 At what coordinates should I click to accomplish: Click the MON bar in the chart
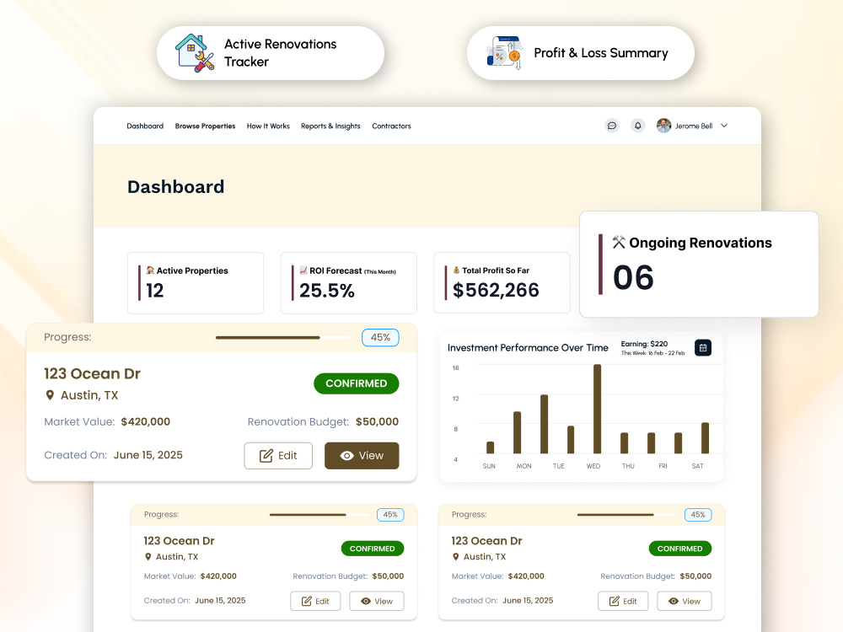(518, 432)
